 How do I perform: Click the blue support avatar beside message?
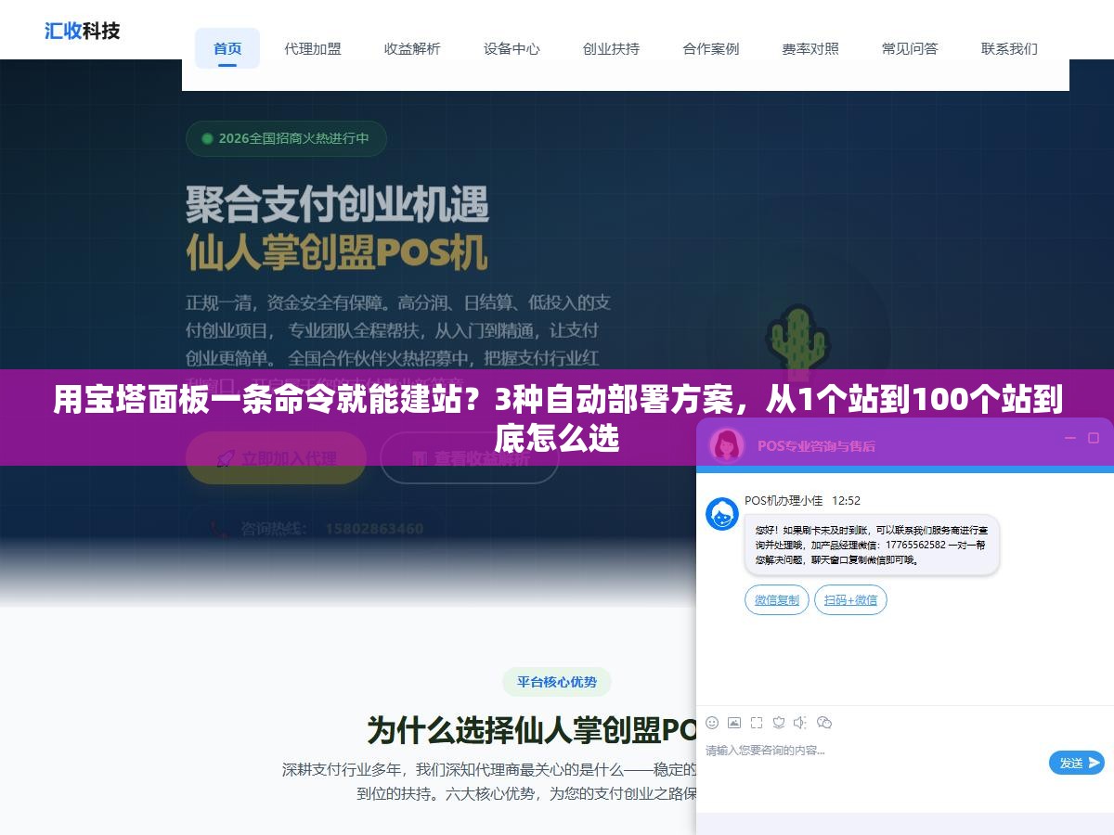coord(722,514)
